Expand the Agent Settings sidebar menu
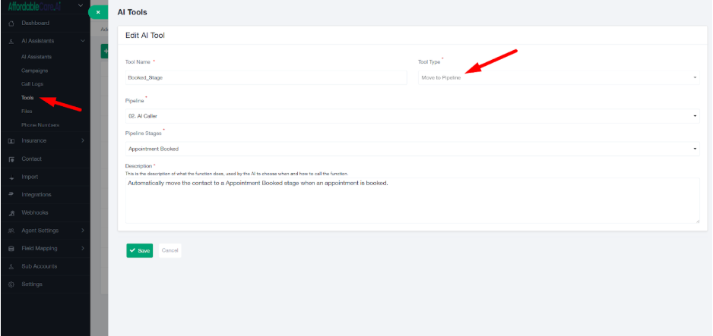This screenshot has height=336, width=713. 82,231
